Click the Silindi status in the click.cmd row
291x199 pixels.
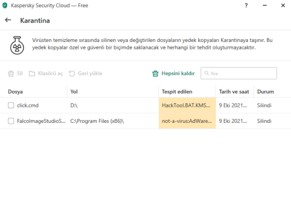click(x=264, y=105)
